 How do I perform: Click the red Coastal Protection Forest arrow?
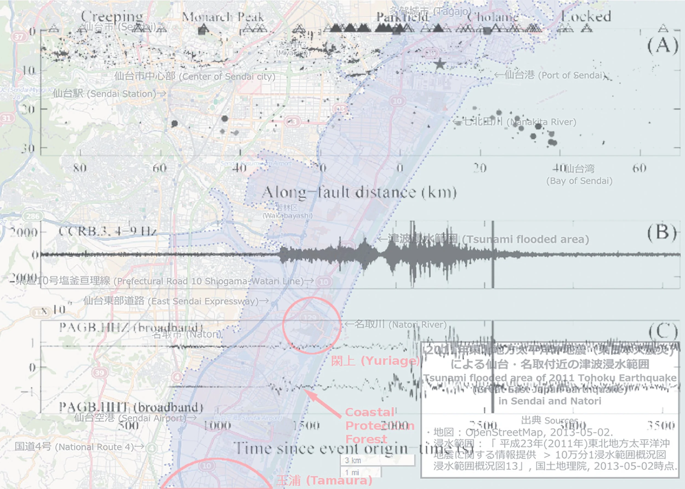[x=322, y=404]
